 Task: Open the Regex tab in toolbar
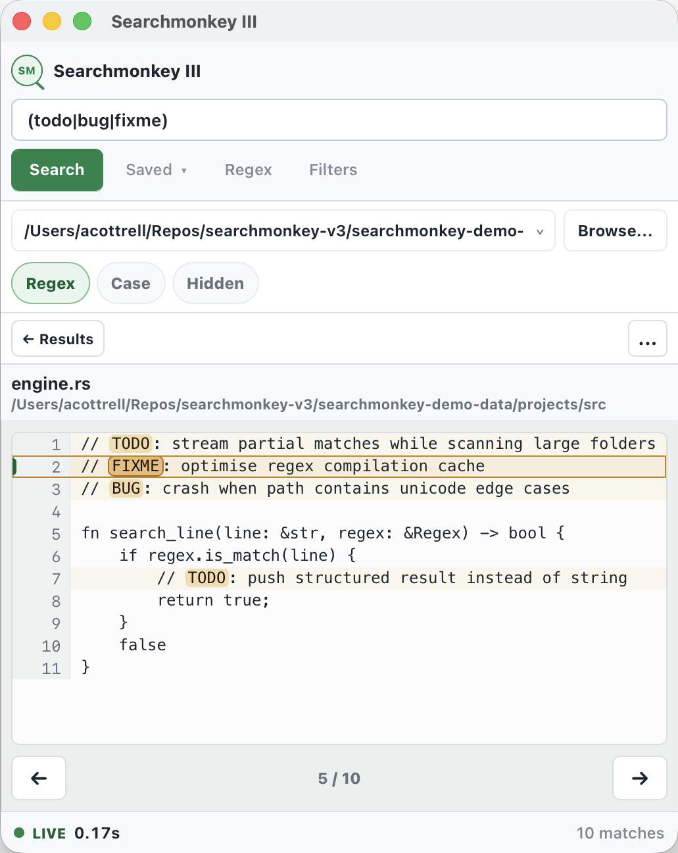pos(248,170)
